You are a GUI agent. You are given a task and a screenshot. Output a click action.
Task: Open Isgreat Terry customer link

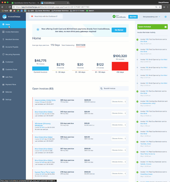(45, 172)
